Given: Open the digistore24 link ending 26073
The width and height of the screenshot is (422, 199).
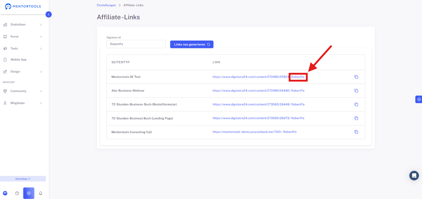Looking at the screenshot, I should [258, 118].
